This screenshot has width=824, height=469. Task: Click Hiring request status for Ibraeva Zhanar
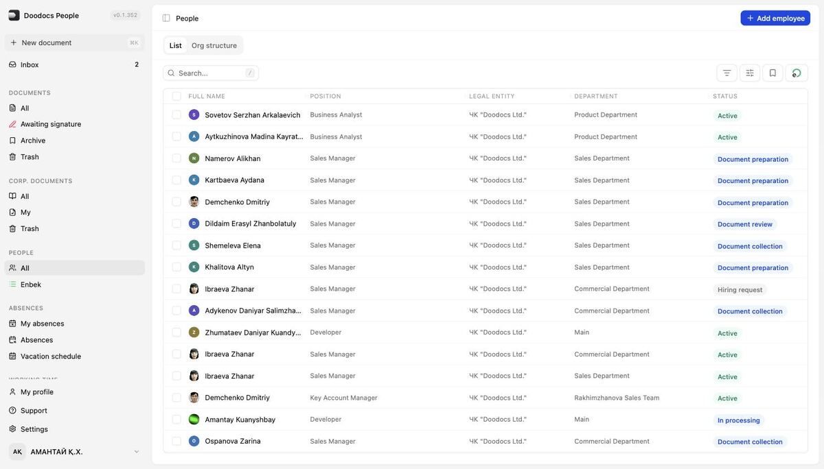click(x=740, y=290)
